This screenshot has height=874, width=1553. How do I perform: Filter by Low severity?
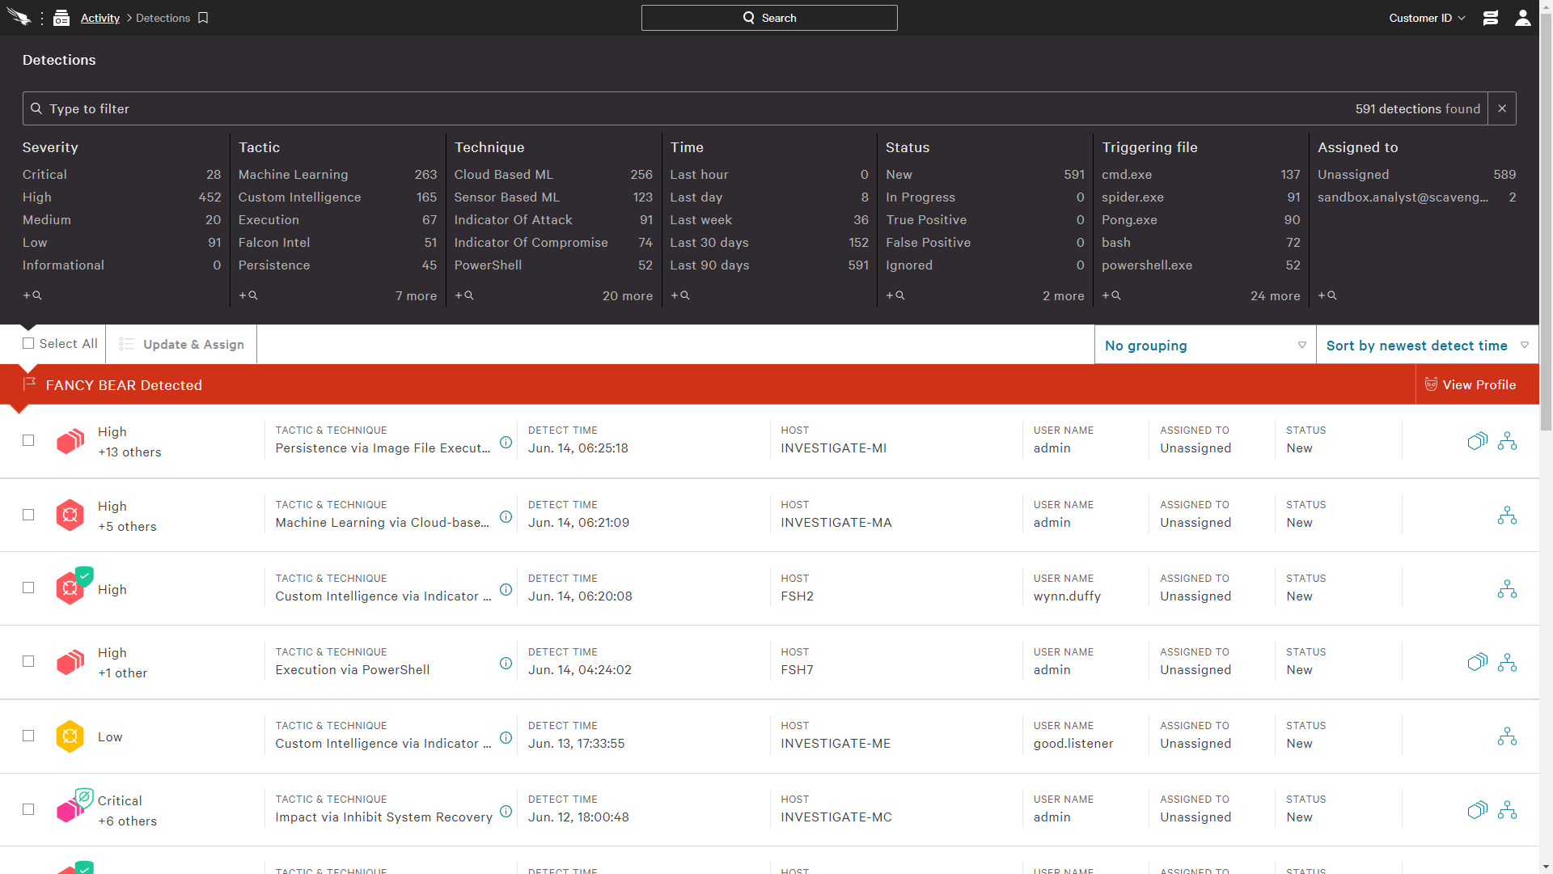pyautogui.click(x=121, y=243)
